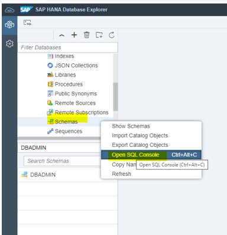
Task: Click the DBADMIN panel header label
Action: [34, 148]
